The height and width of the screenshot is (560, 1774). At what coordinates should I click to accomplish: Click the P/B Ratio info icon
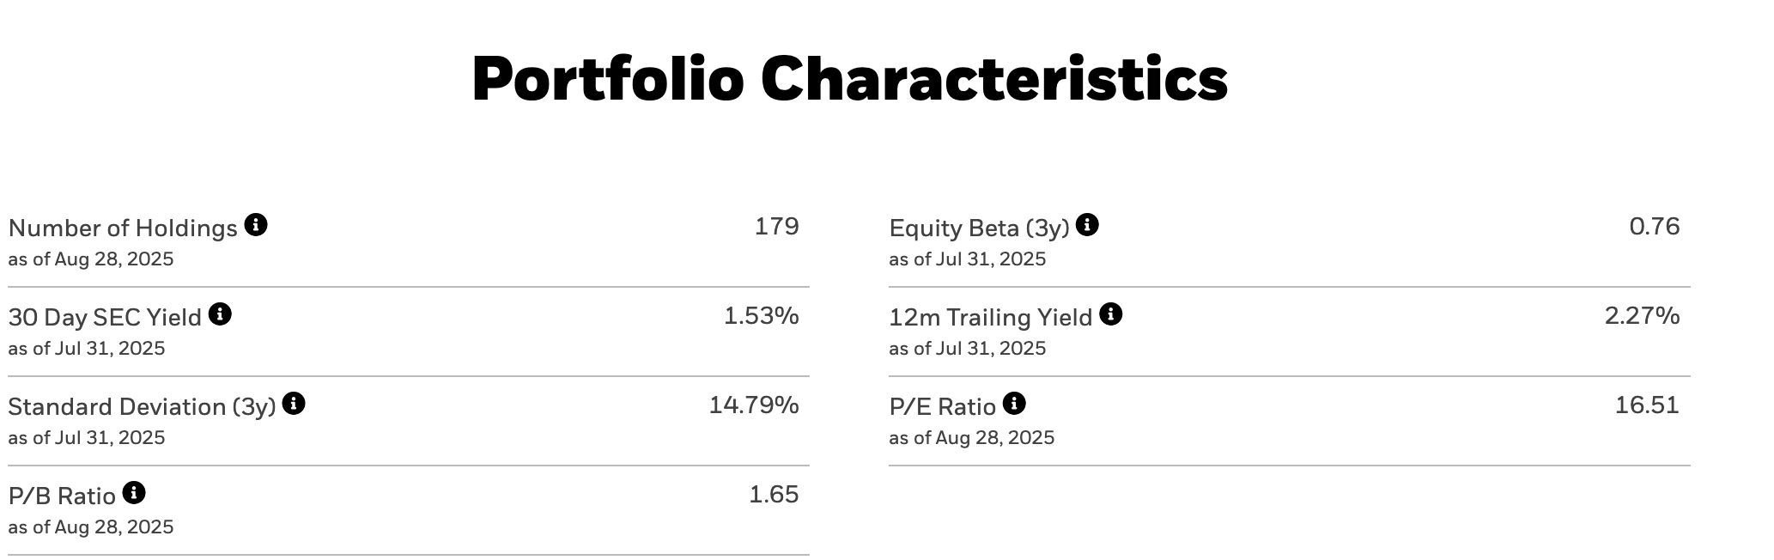tap(134, 493)
